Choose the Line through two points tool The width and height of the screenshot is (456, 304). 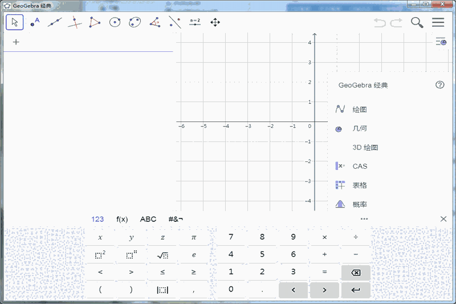55,22
